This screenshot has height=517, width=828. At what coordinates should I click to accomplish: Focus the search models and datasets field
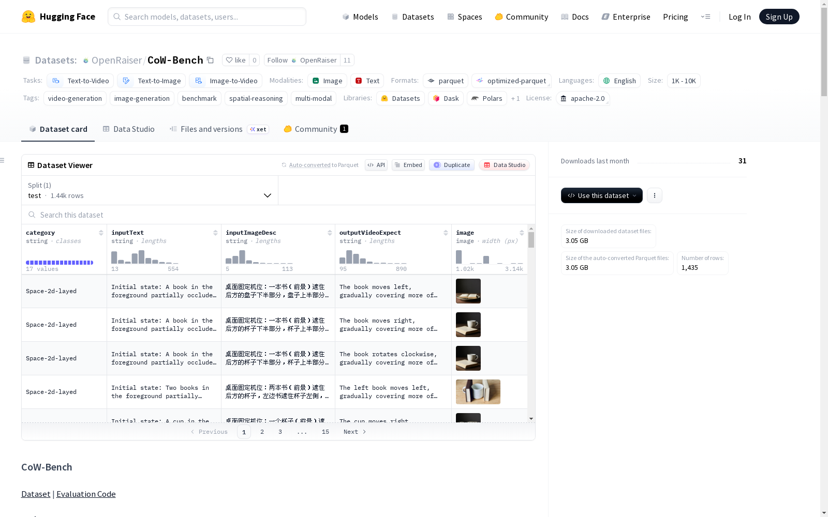[207, 17]
